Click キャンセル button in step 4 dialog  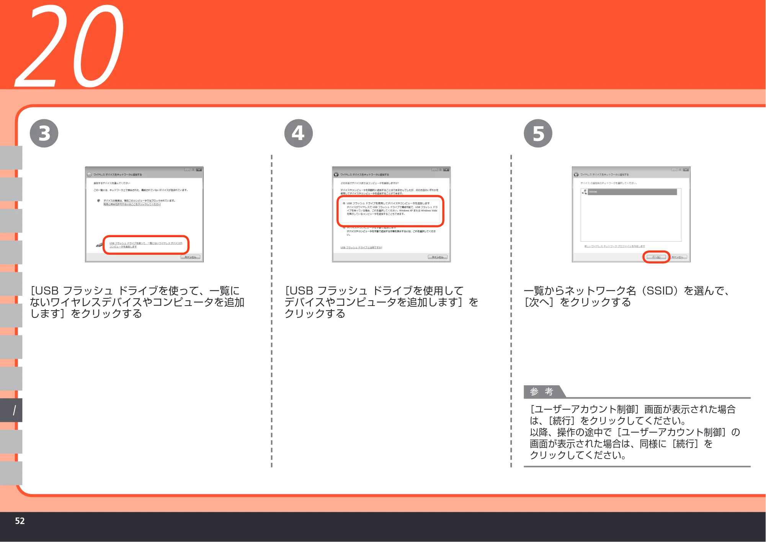pyautogui.click(x=438, y=257)
